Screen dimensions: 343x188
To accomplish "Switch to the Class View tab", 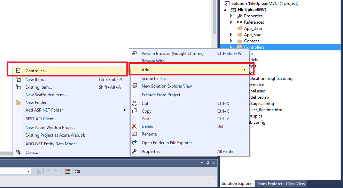I will click(x=295, y=184).
